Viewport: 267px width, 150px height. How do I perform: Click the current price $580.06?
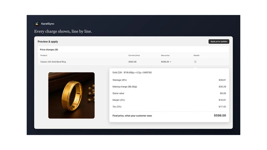pyautogui.click(x=132, y=62)
